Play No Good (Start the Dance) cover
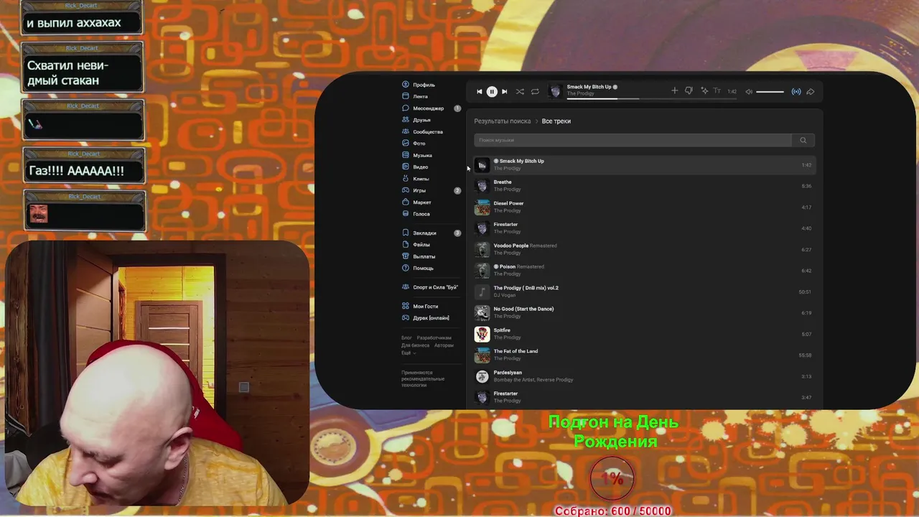The width and height of the screenshot is (919, 517). [482, 313]
